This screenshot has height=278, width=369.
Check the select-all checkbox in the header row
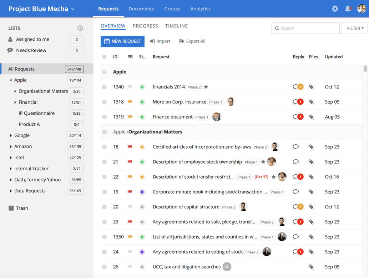(104, 56)
